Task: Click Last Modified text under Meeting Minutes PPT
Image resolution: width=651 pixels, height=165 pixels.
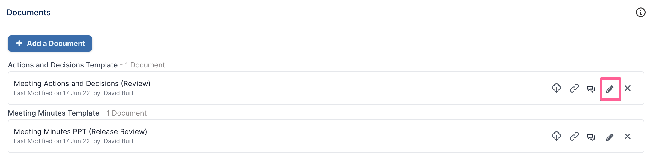Action: [73, 141]
